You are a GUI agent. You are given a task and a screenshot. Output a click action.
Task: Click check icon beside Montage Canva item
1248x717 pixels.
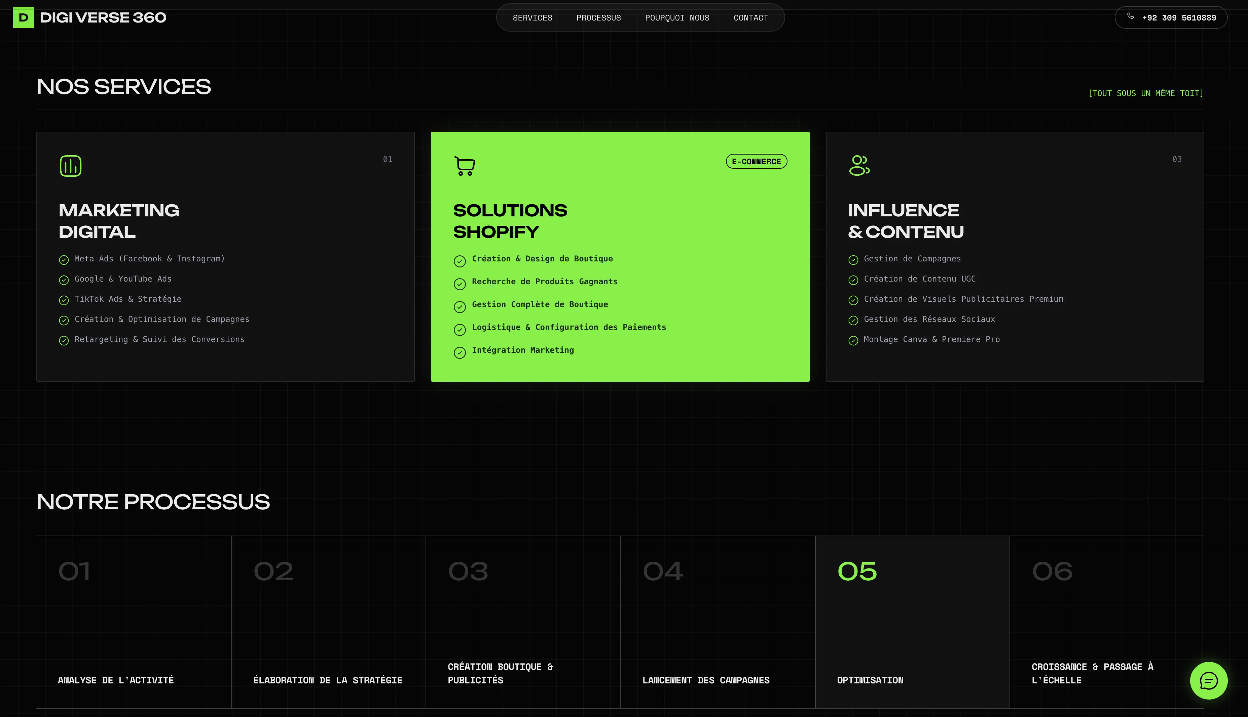tap(853, 341)
